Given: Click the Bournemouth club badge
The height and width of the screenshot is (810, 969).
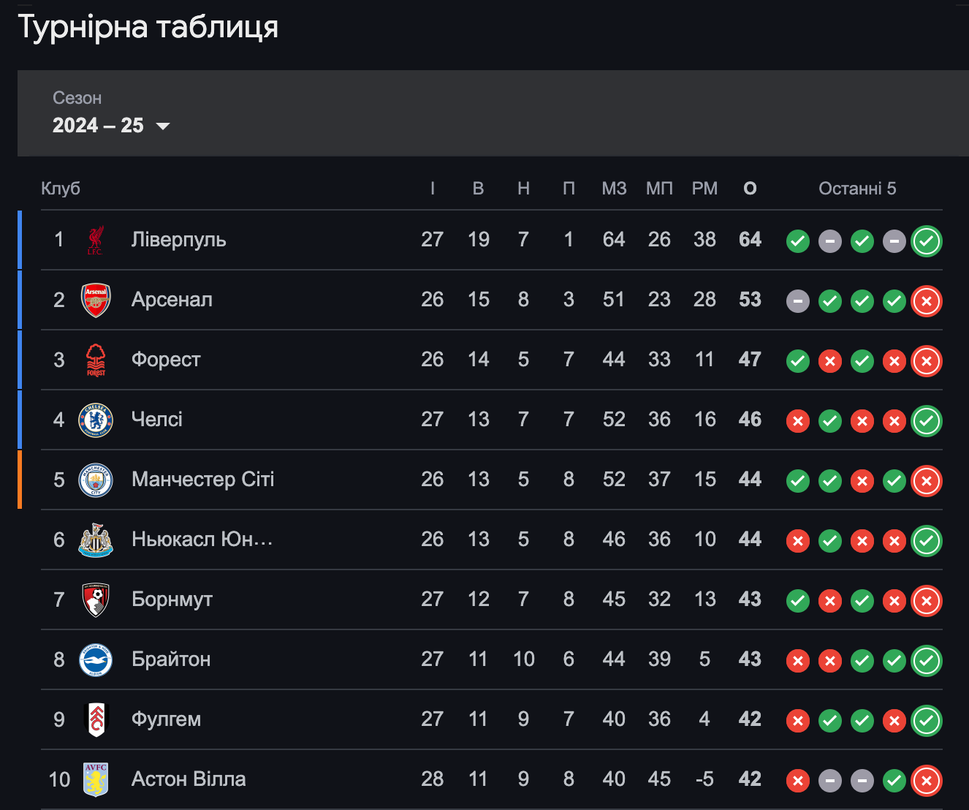Looking at the screenshot, I should point(96,599).
